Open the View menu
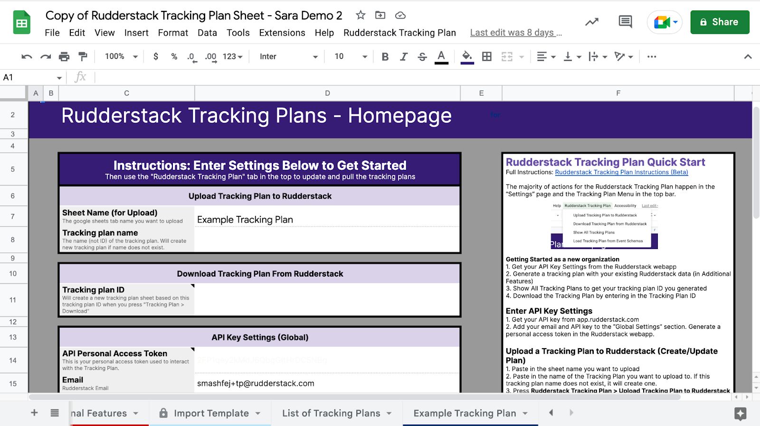 coord(104,33)
